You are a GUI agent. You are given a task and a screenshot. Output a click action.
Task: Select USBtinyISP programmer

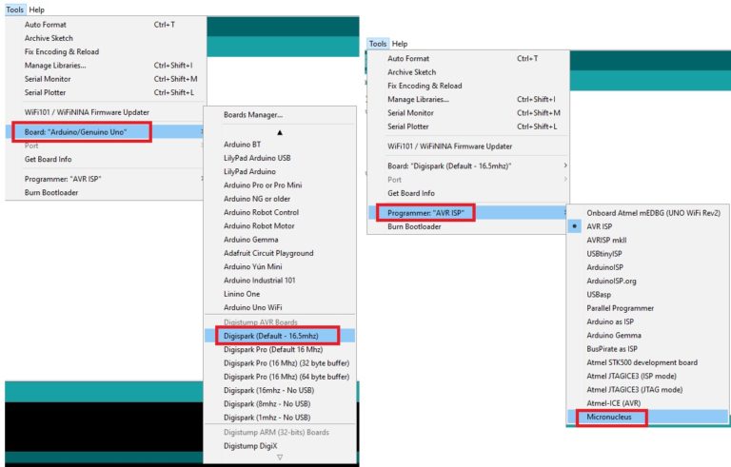647,254
